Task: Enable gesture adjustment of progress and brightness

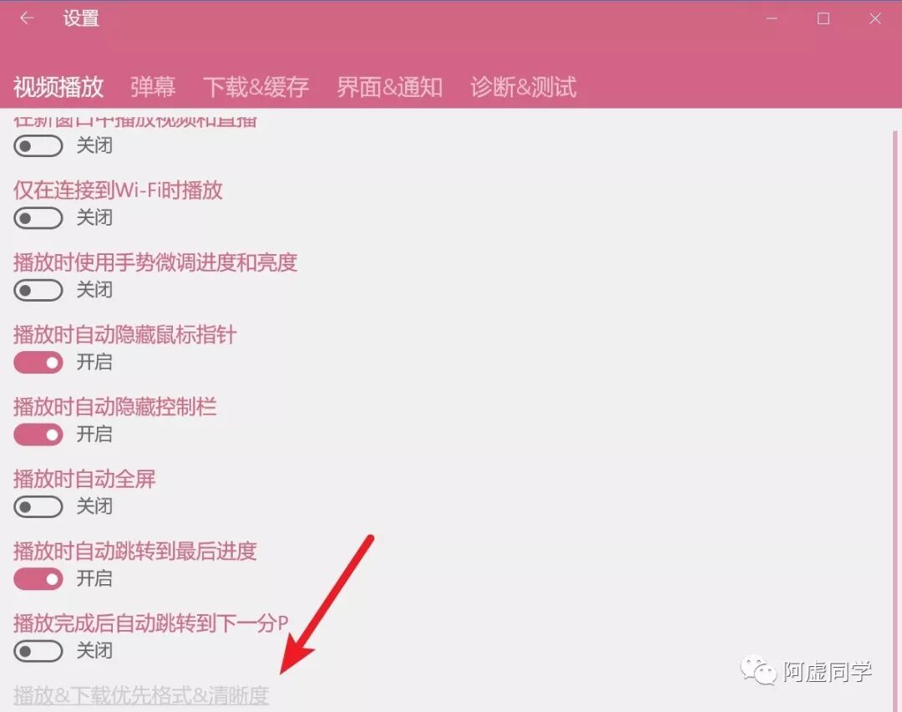Action: [38, 290]
